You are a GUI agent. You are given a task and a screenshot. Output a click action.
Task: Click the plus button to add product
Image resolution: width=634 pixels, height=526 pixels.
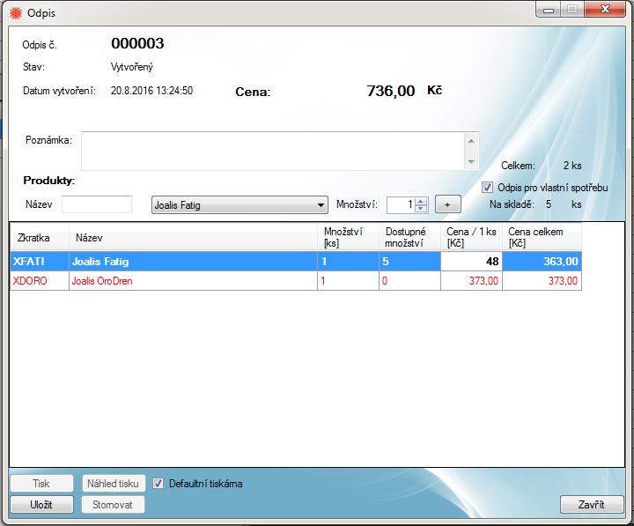coord(447,204)
